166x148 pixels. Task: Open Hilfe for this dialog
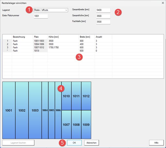click(x=156, y=143)
